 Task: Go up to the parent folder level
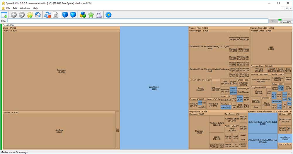[30, 15]
